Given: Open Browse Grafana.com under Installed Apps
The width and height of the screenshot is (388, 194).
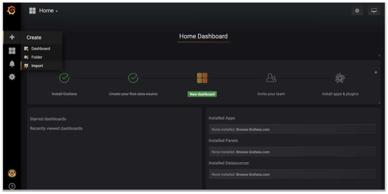Looking at the screenshot, I should [253, 129].
